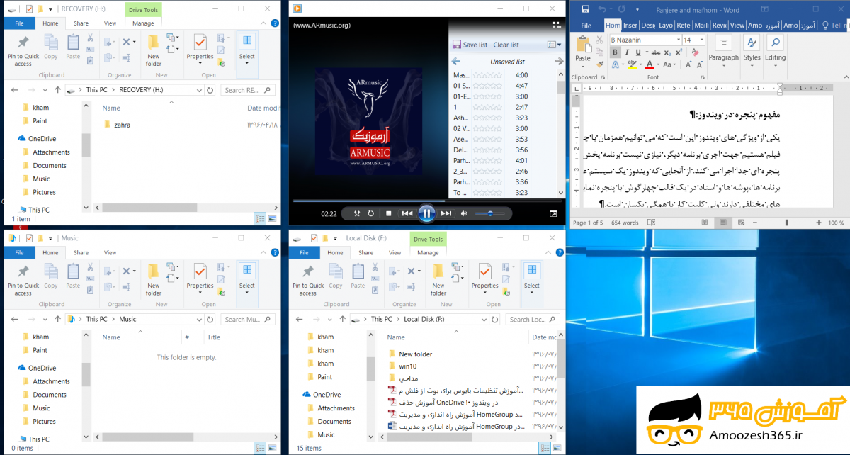Mute the media player speaker icon
Screen dimensions: 850x455
465,213
